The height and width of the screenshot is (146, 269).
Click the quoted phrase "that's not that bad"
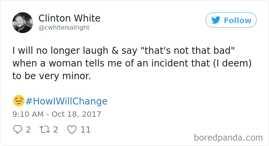pos(188,51)
